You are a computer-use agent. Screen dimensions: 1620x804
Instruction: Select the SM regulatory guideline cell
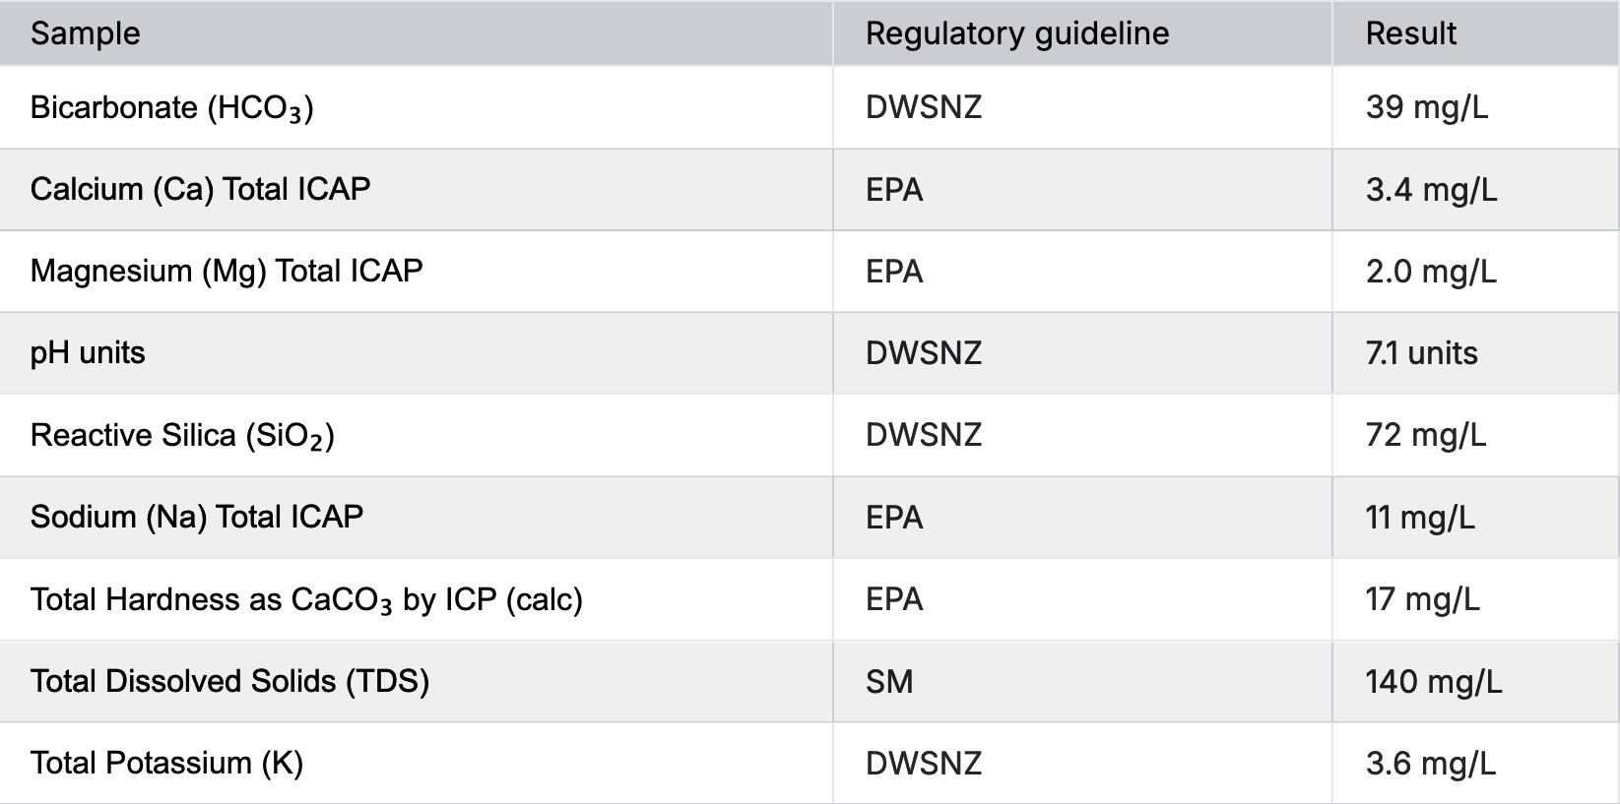pyautogui.click(x=889, y=681)
